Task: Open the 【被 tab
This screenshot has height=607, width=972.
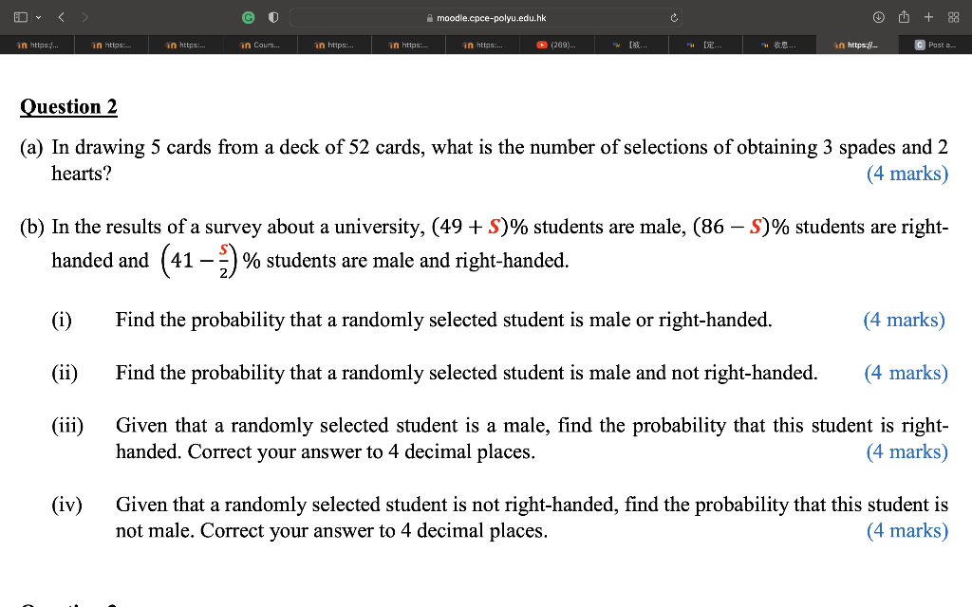Action: tap(631, 44)
